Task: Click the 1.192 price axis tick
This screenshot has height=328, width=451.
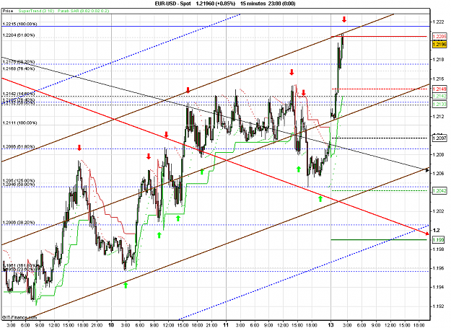Action: coord(438,306)
